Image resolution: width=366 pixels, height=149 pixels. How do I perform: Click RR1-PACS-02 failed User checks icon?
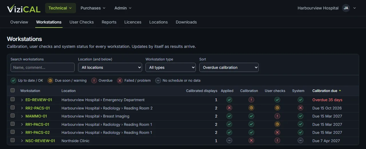coord(277,132)
